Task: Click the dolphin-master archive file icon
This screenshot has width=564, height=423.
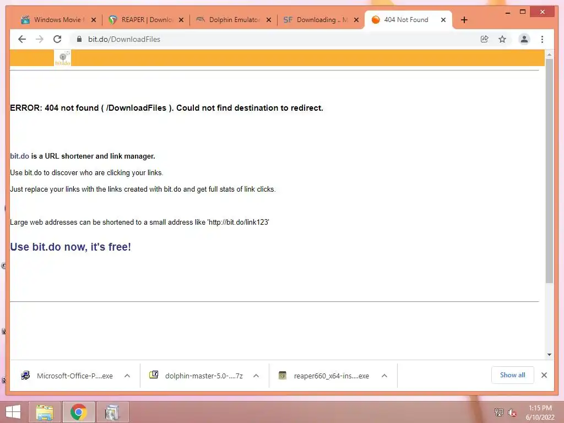Action: [154, 375]
